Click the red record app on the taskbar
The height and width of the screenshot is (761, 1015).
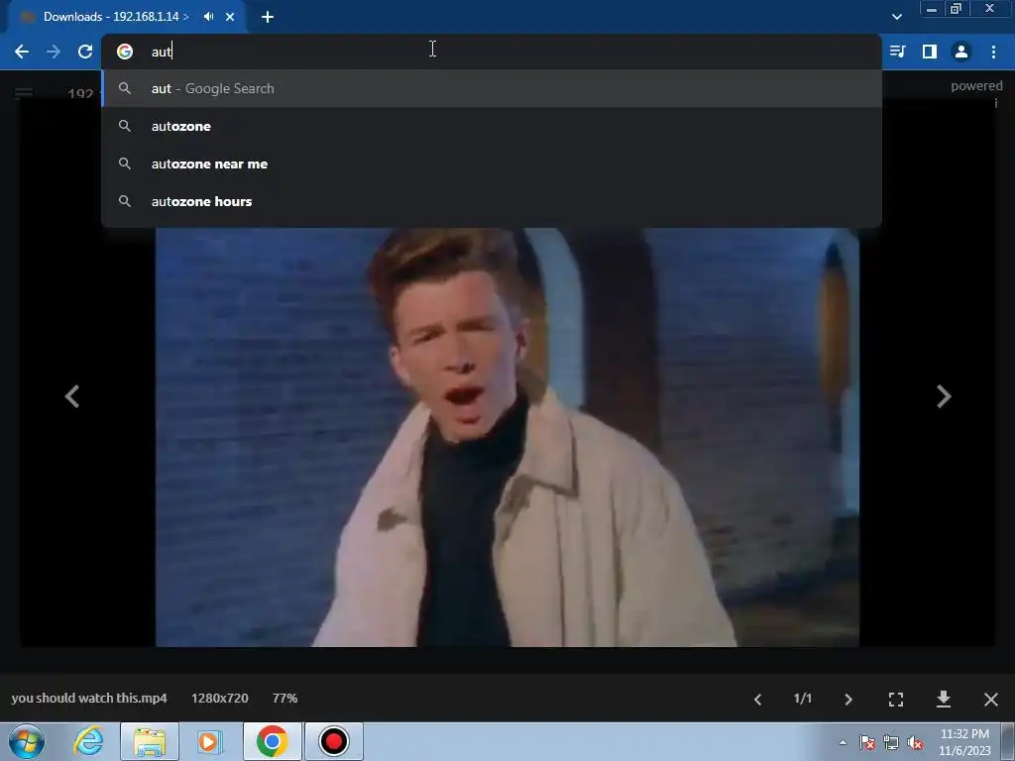coord(334,741)
